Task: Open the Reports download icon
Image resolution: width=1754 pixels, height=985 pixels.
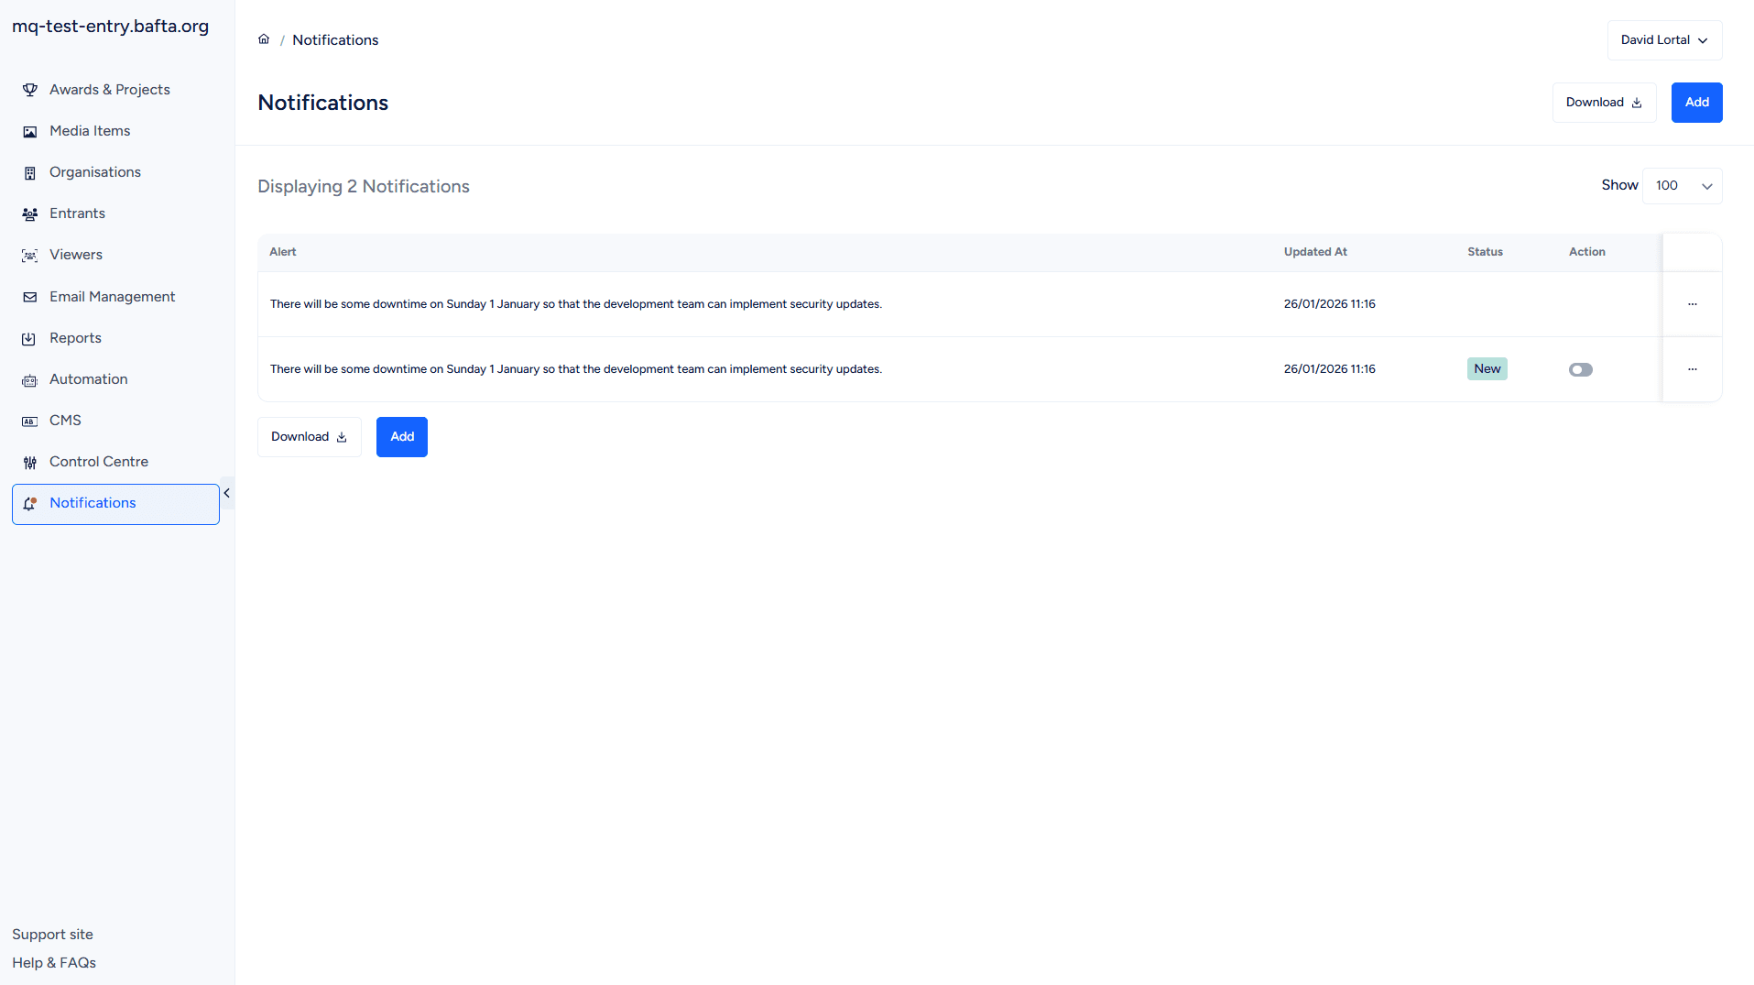Action: pyautogui.click(x=30, y=339)
